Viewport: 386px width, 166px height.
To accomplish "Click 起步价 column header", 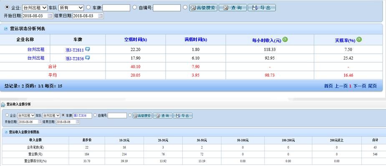I will click(x=87, y=140).
